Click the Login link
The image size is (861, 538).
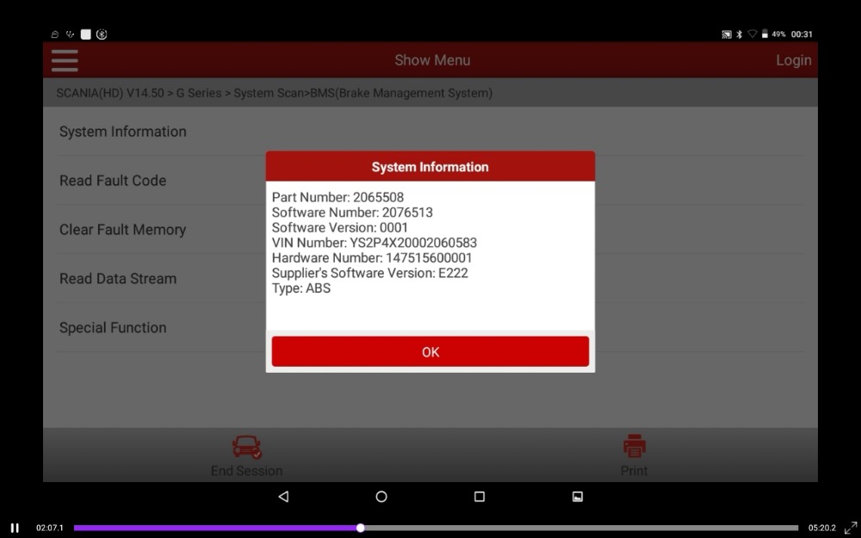click(x=794, y=60)
